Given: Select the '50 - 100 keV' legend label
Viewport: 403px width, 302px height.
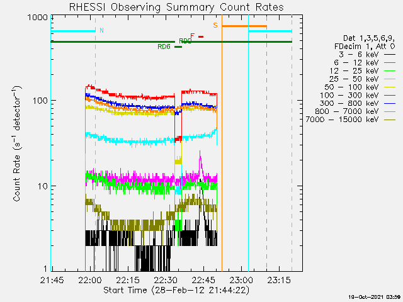Looking at the screenshot, I should pos(351,87).
